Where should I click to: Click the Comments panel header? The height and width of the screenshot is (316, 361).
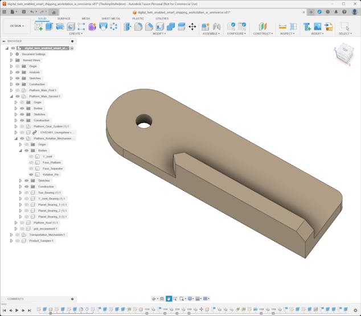click(16, 299)
